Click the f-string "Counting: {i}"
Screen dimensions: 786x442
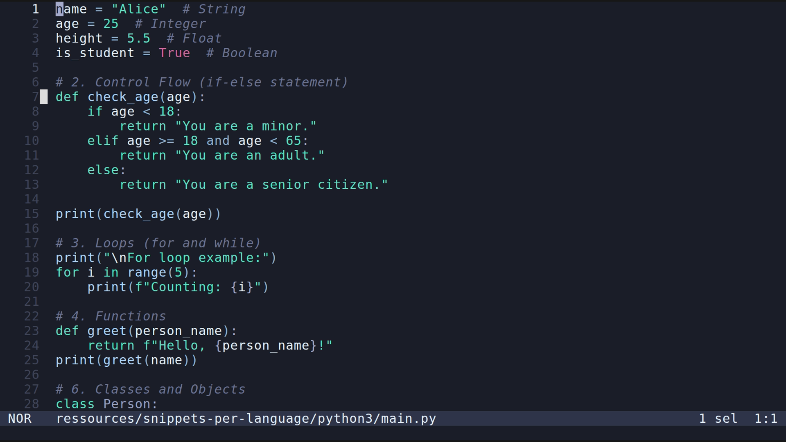[x=196, y=287]
